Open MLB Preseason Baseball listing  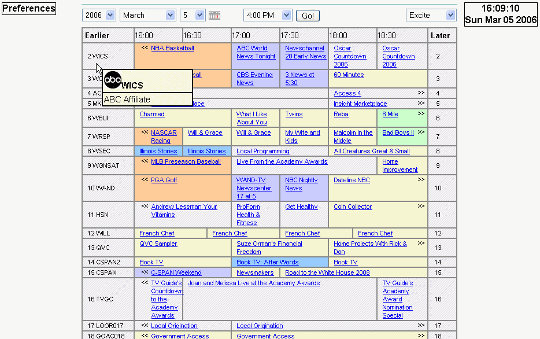click(x=186, y=161)
